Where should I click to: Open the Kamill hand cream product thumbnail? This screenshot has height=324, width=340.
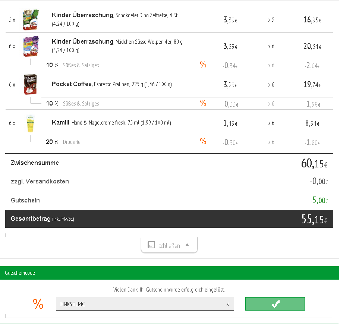pyautogui.click(x=30, y=123)
